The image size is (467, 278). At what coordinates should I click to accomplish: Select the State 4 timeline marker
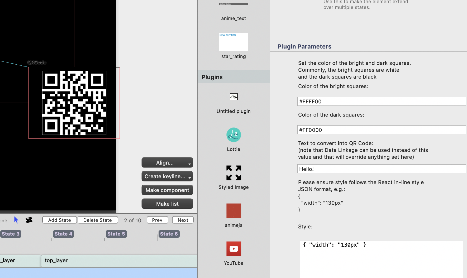tap(63, 234)
